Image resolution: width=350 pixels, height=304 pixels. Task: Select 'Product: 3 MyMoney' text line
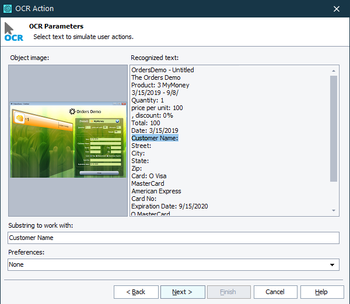160,85
